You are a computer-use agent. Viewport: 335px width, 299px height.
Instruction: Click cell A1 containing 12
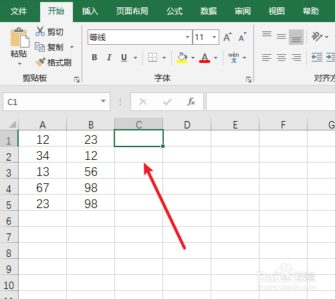[42, 139]
